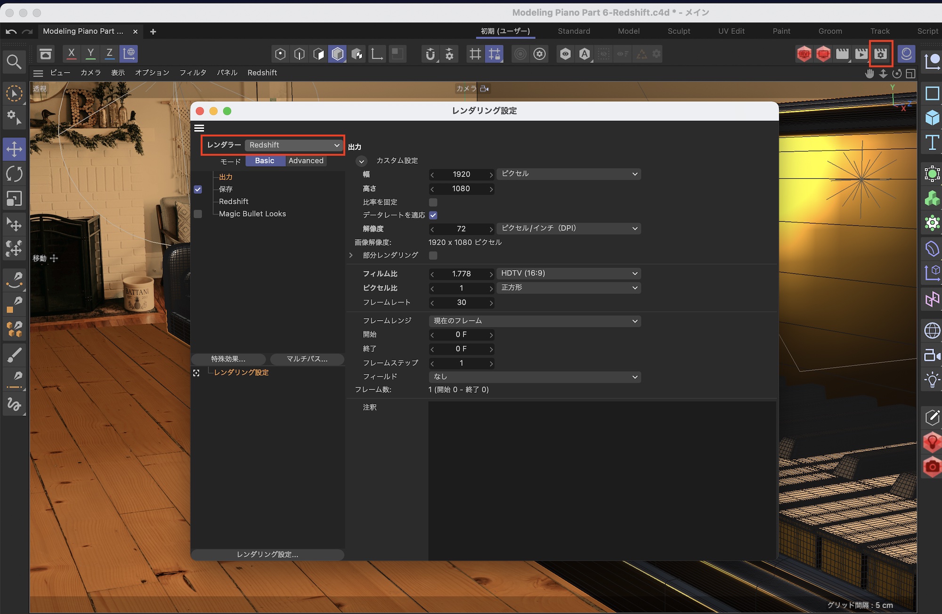Expand the 部分レンダリング disclosure arrow
This screenshot has height=614, width=942.
tap(351, 255)
